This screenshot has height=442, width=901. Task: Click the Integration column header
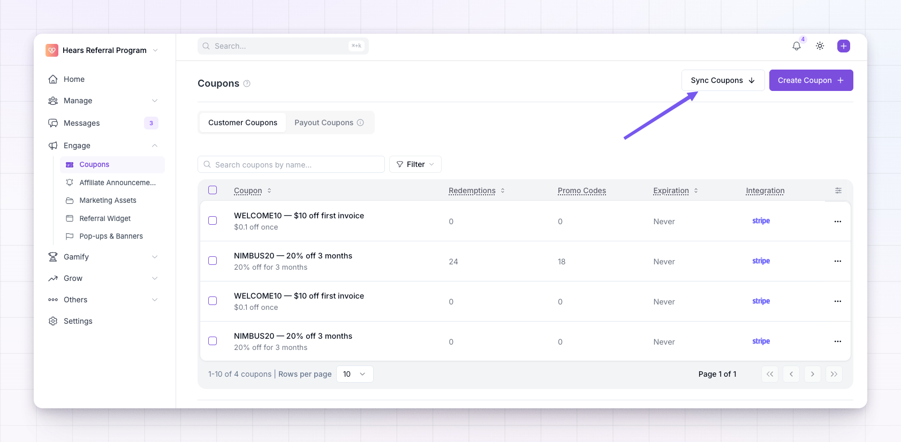click(x=765, y=190)
